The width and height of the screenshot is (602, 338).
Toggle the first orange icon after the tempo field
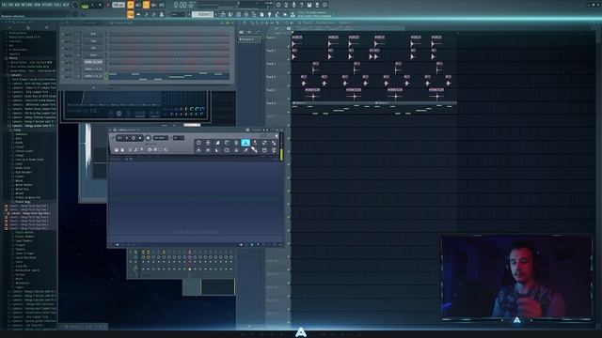pyautogui.click(x=131, y=5)
